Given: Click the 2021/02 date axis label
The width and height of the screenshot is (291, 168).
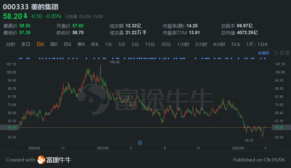Looking at the screenshot, I should (x=102, y=148).
